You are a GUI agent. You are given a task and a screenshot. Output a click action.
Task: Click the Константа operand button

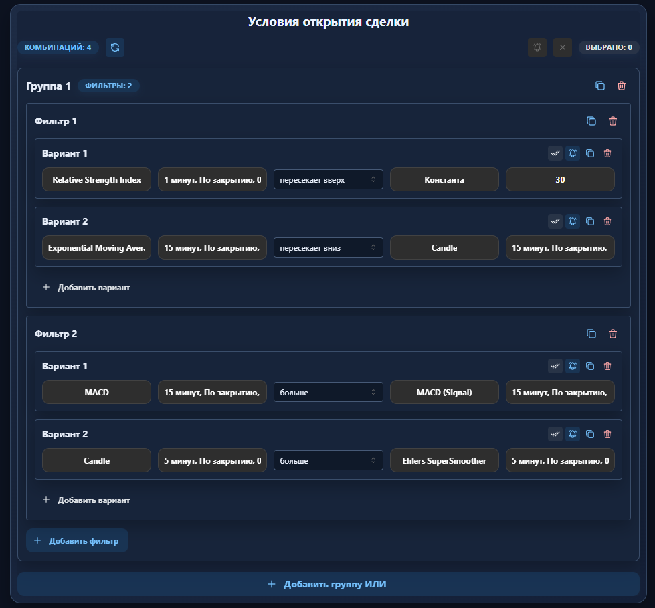click(444, 179)
